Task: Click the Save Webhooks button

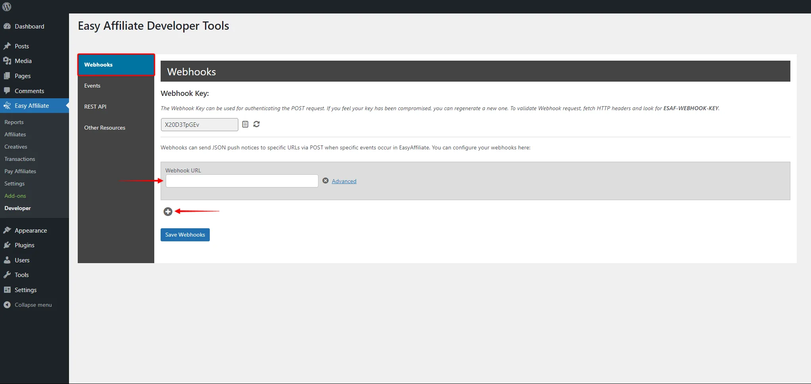Action: (185, 235)
